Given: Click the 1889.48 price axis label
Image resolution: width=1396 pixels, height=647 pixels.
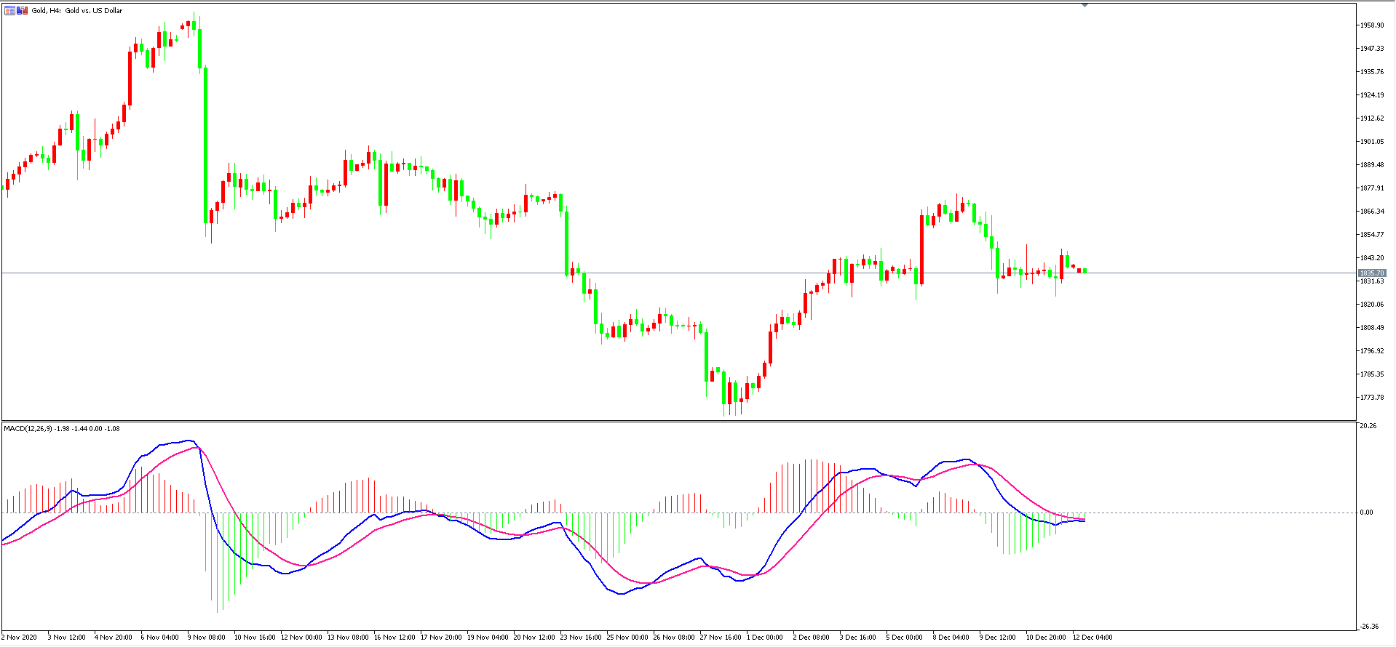Looking at the screenshot, I should pyautogui.click(x=1372, y=165).
